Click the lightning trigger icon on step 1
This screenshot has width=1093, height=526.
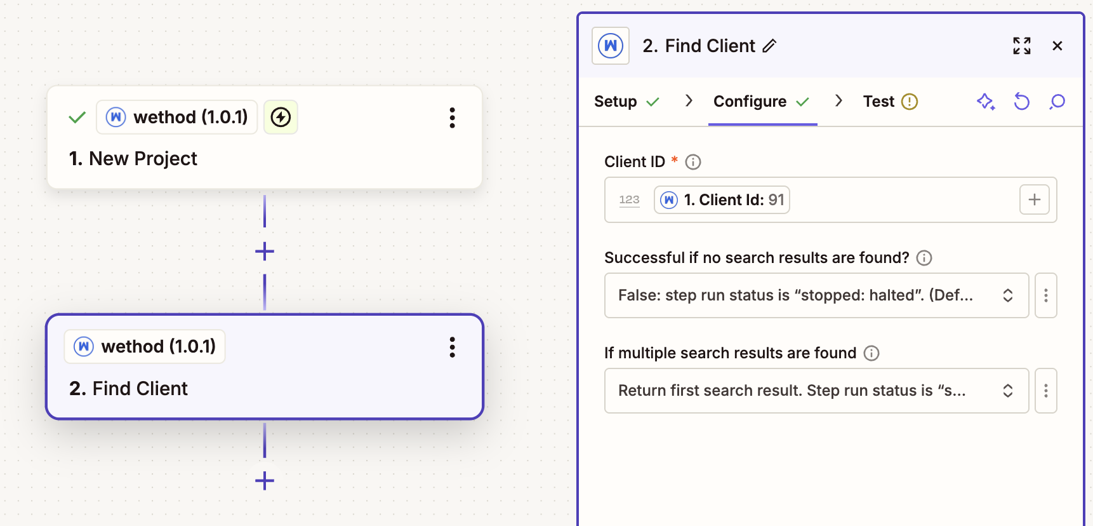281,118
